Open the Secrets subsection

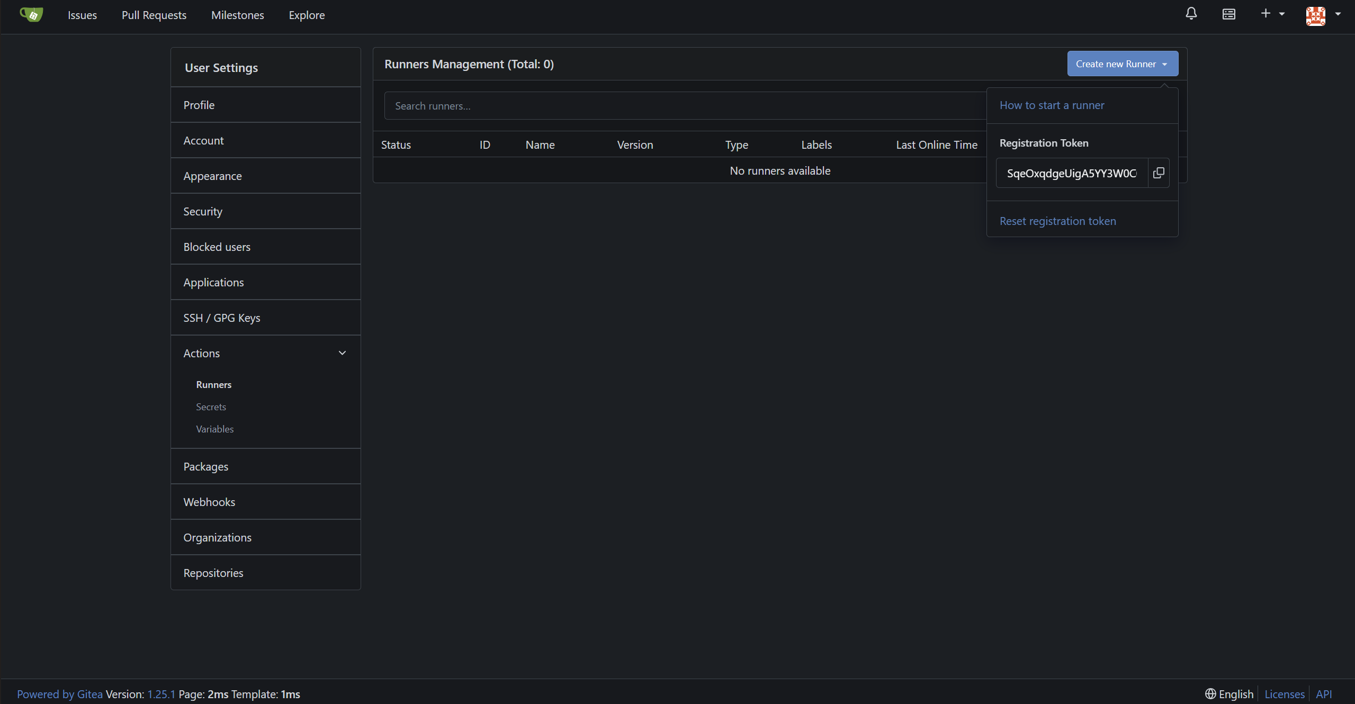coord(211,407)
